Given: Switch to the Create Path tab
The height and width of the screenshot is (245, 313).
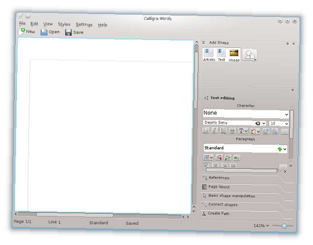Looking at the screenshot, I should coord(247,214).
